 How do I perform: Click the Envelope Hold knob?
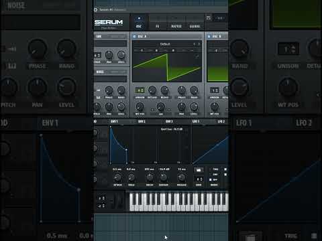pos(131,177)
